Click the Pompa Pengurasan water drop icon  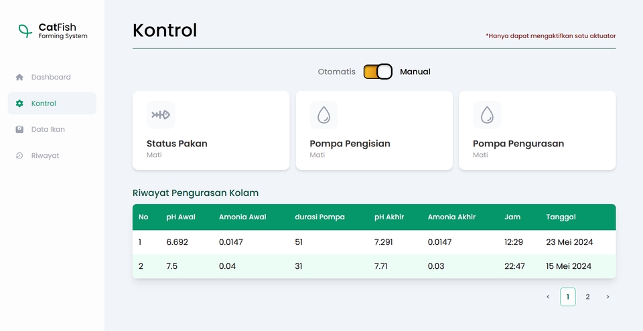[x=487, y=115]
